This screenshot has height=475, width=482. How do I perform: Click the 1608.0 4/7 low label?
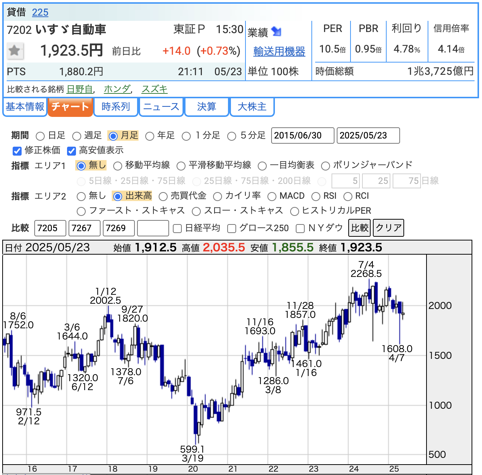click(397, 353)
